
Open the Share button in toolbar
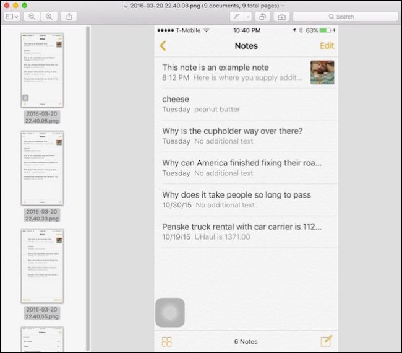(69, 17)
